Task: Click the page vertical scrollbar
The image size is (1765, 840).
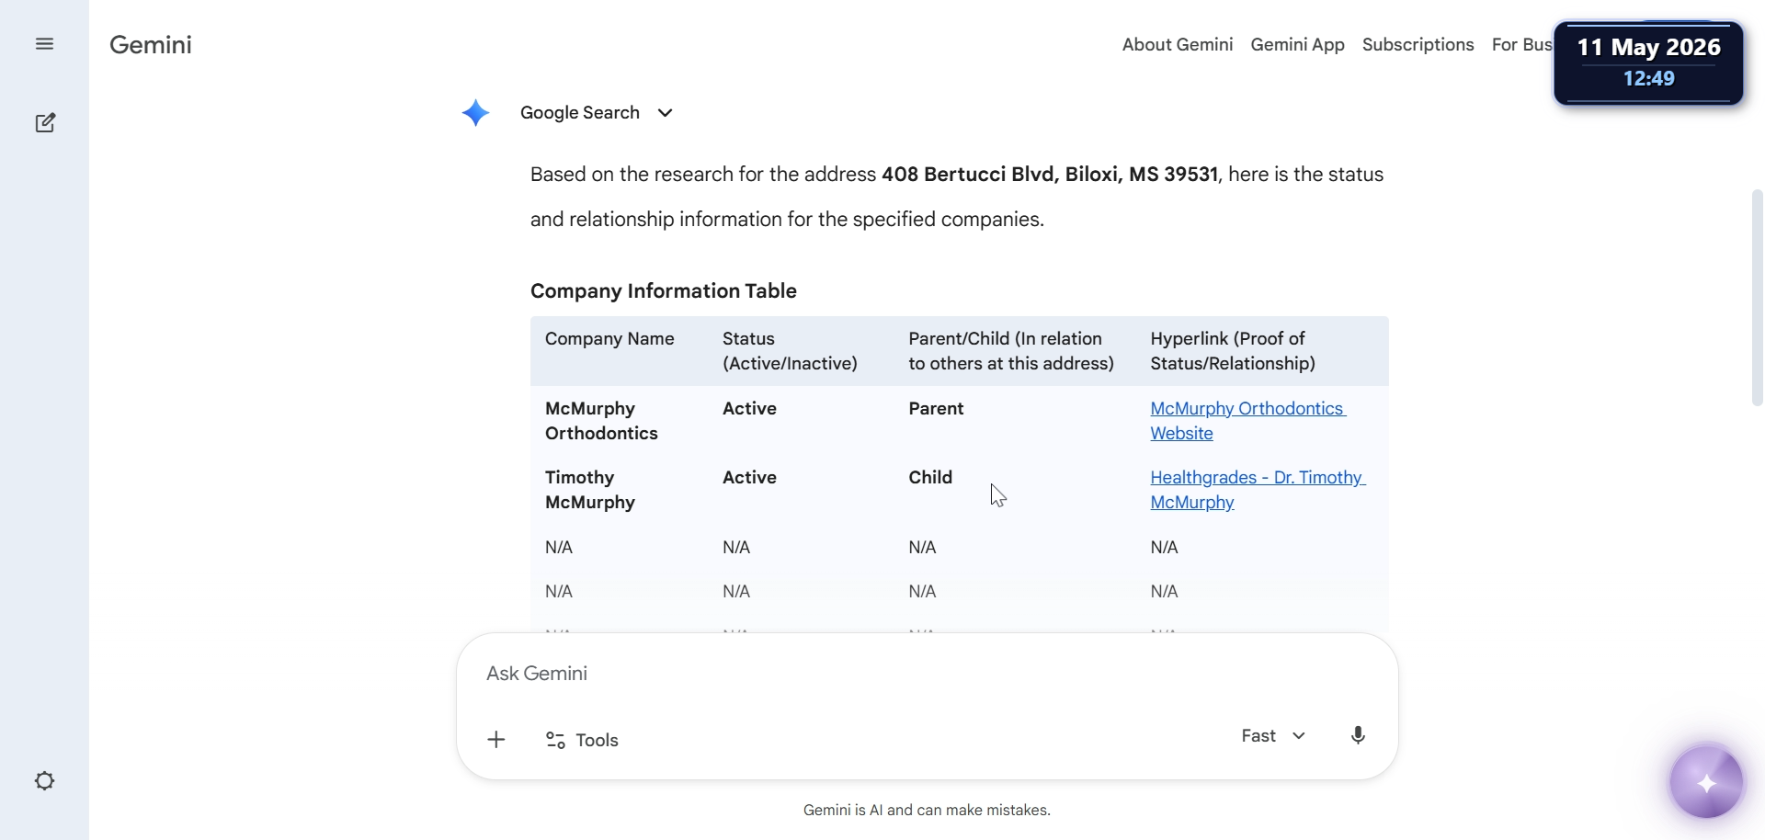Action: pyautogui.click(x=1757, y=297)
